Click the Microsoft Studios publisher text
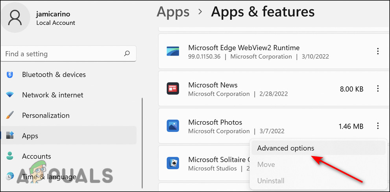The height and width of the screenshot is (192, 390). [213, 168]
